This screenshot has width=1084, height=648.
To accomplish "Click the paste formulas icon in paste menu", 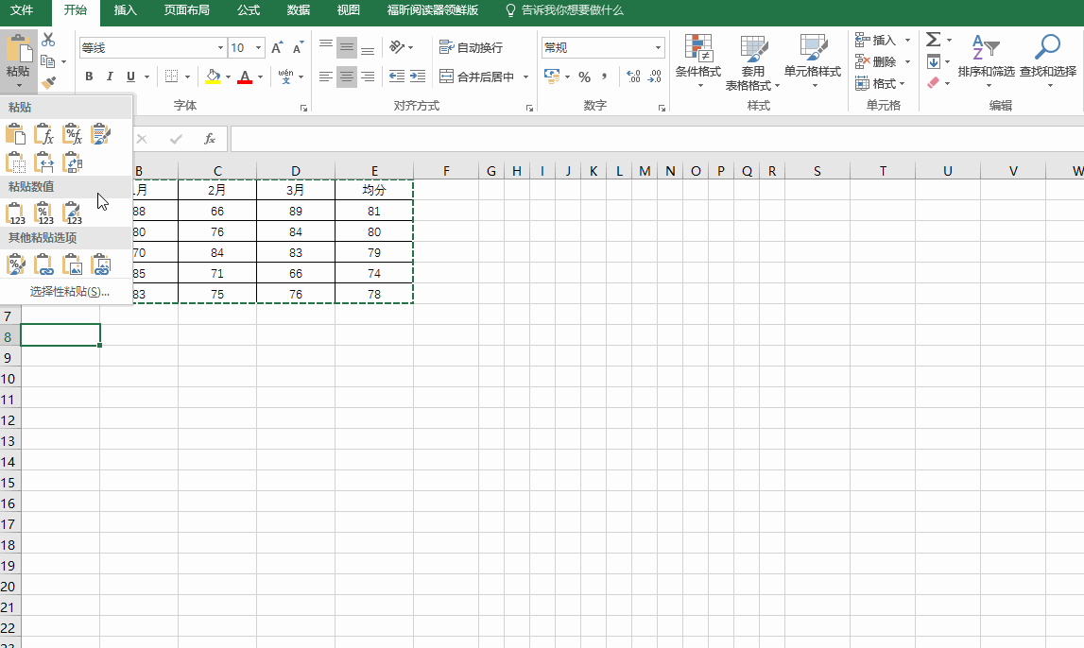I will pos(43,135).
